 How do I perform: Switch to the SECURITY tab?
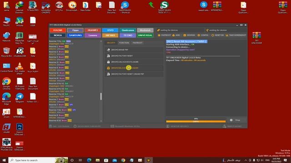(111, 43)
